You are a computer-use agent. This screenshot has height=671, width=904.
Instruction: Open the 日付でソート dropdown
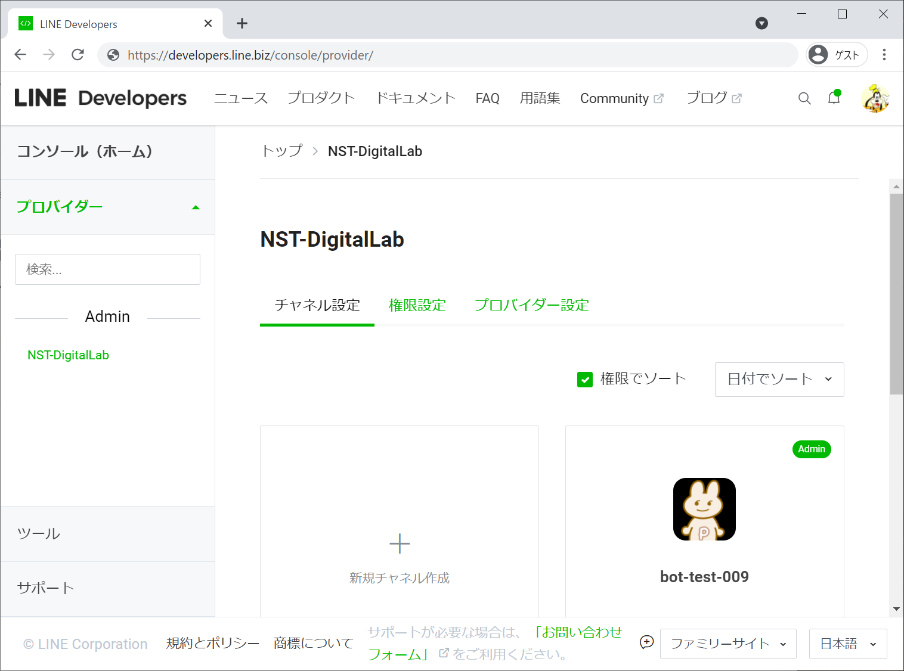pos(779,380)
